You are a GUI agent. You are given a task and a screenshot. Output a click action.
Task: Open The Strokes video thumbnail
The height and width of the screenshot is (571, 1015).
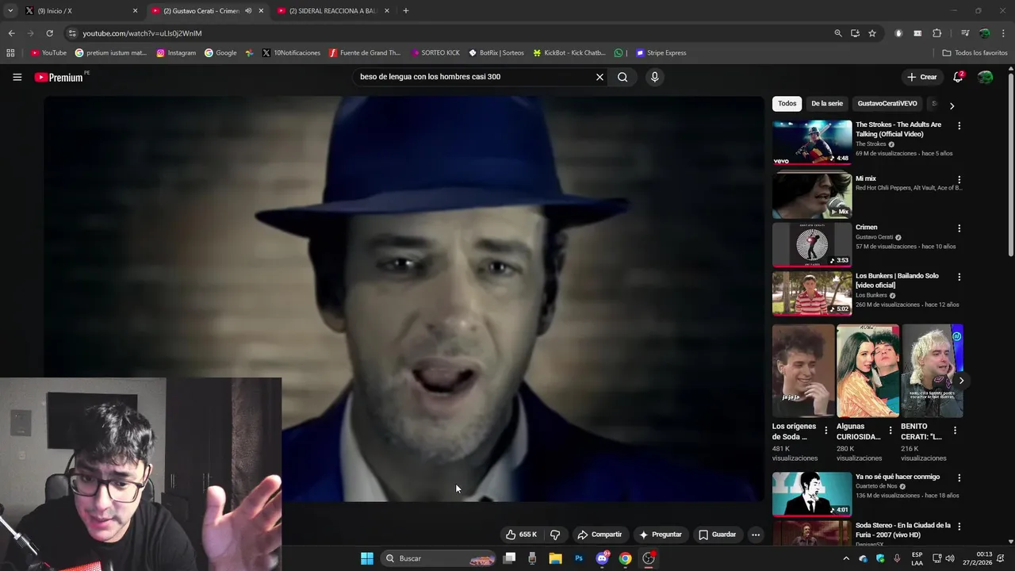point(812,142)
